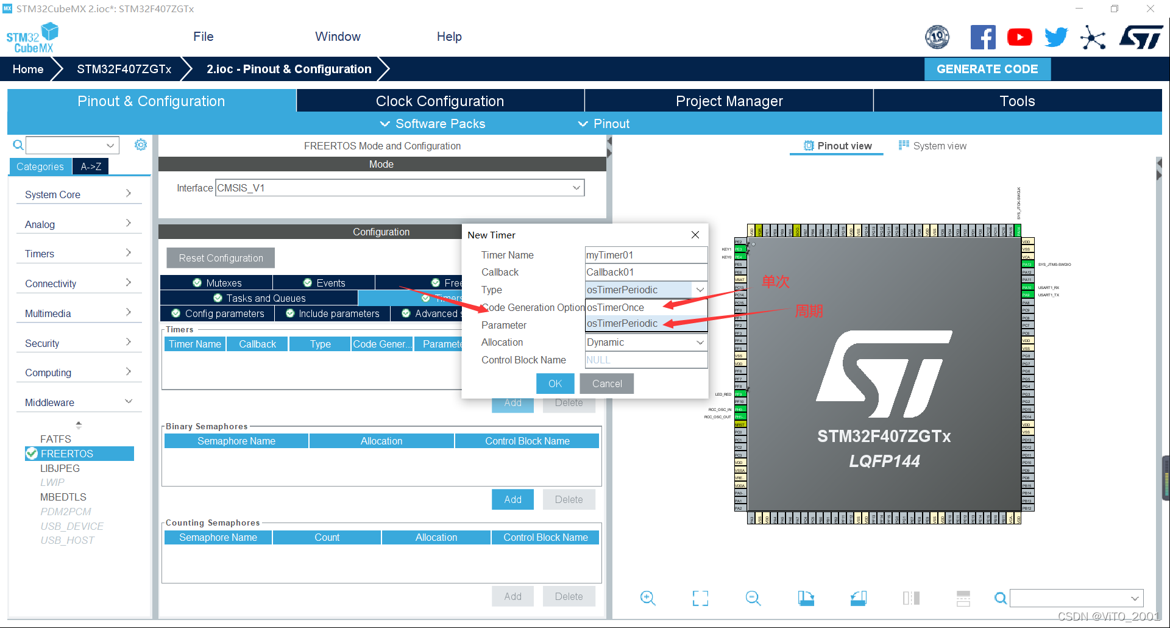Open the Help menu
This screenshot has height=628, width=1170.
click(449, 37)
